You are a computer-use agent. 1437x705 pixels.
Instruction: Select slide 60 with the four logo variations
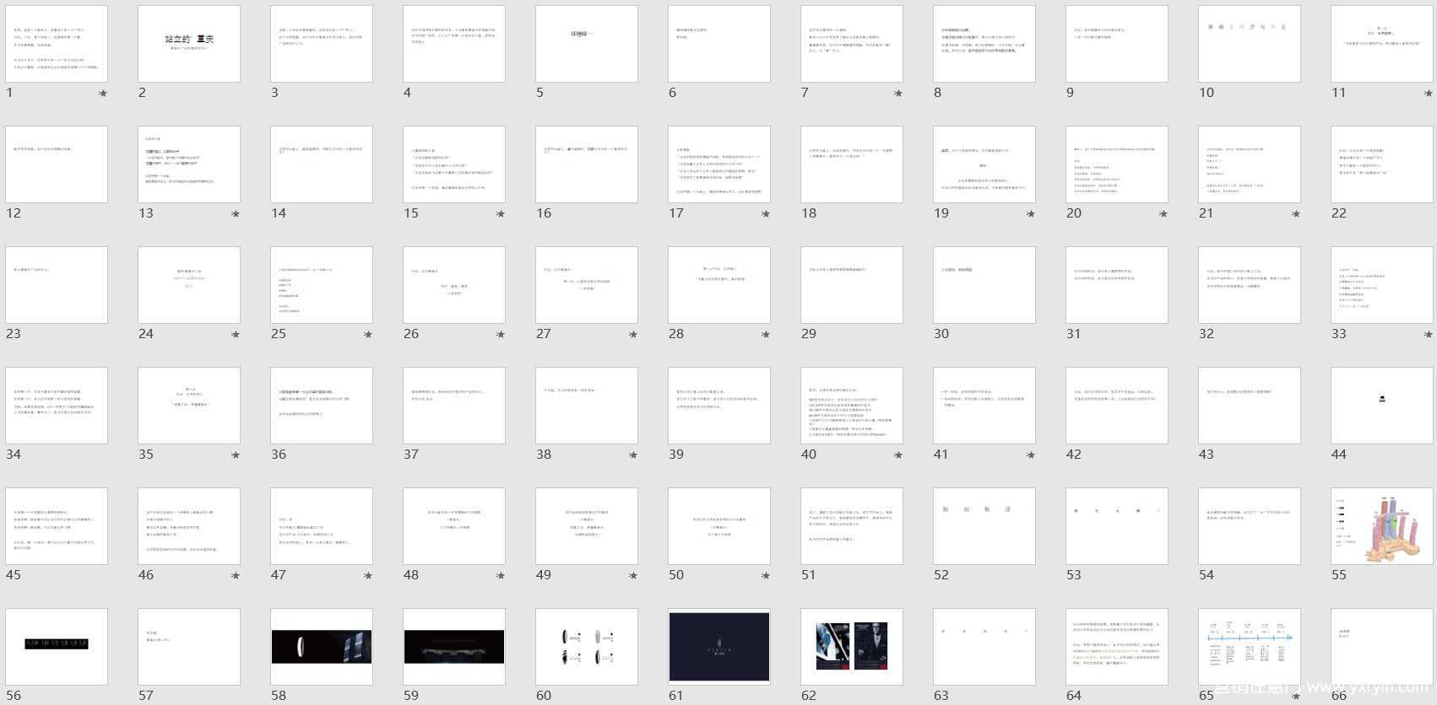[587, 647]
